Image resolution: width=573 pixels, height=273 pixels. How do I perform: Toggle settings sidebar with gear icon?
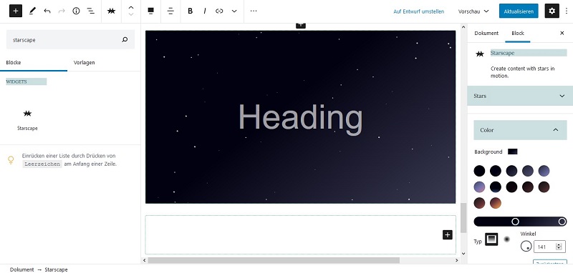pyautogui.click(x=552, y=11)
